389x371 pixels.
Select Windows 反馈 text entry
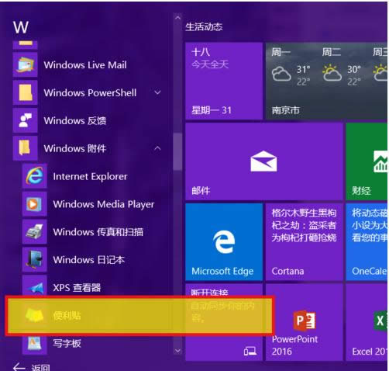[75, 120]
